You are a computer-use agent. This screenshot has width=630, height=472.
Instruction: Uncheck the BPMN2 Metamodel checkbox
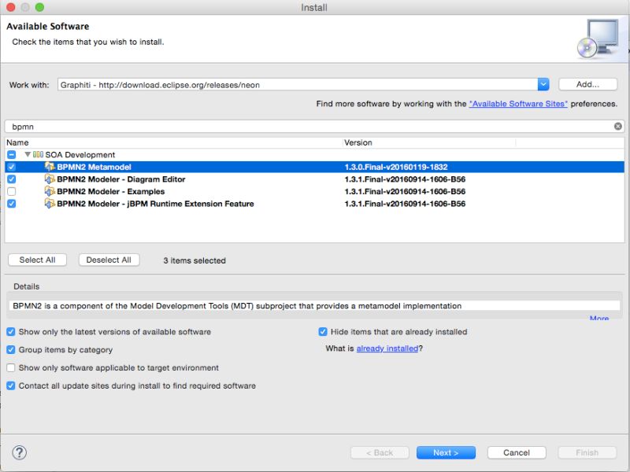coord(12,167)
